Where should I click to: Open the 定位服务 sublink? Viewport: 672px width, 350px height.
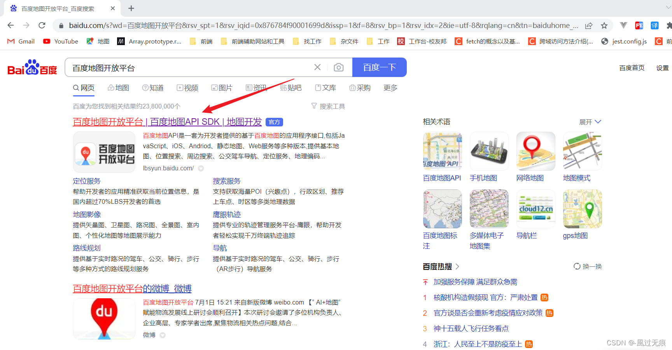click(87, 181)
